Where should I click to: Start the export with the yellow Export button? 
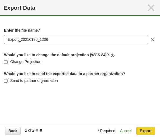pos(146,131)
